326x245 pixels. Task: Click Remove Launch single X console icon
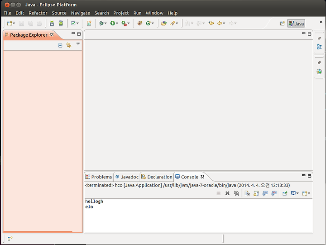tap(227, 193)
